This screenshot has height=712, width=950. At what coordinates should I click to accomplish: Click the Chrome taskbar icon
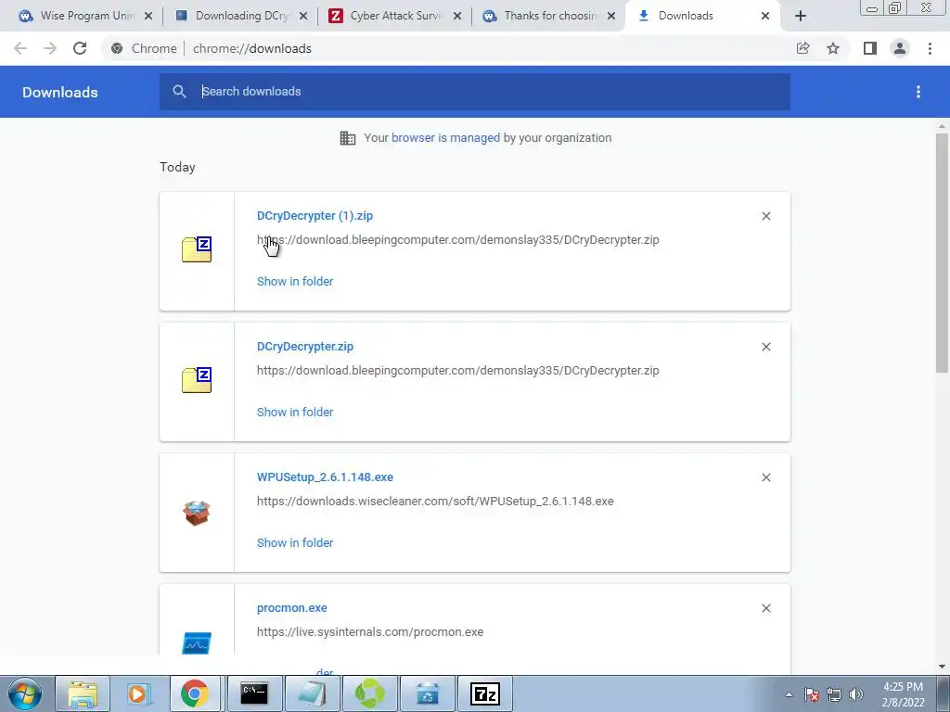pos(195,693)
